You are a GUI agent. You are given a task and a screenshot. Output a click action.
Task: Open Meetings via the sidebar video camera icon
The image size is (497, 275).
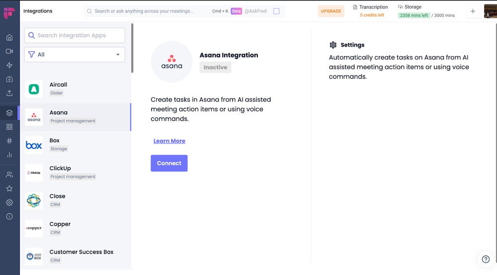[9, 51]
